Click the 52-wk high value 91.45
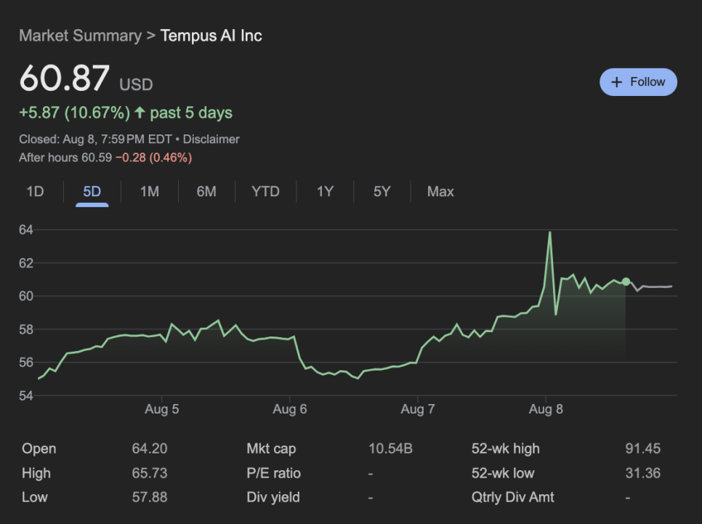Image resolution: width=702 pixels, height=524 pixels. (642, 448)
